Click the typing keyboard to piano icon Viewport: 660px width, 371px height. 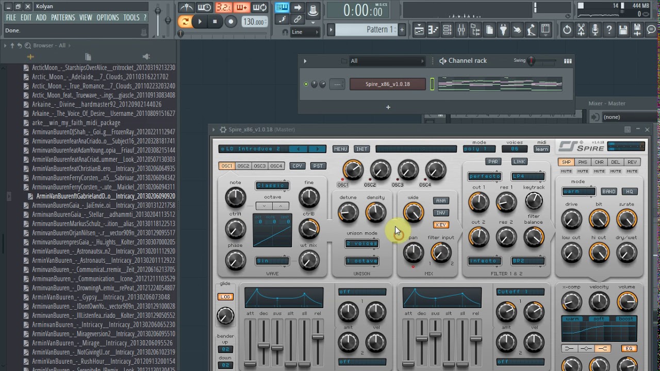tap(283, 8)
